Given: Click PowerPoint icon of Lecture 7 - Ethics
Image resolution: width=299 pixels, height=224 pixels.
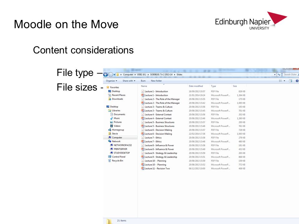Looking at the screenshot, I should 143,141.
